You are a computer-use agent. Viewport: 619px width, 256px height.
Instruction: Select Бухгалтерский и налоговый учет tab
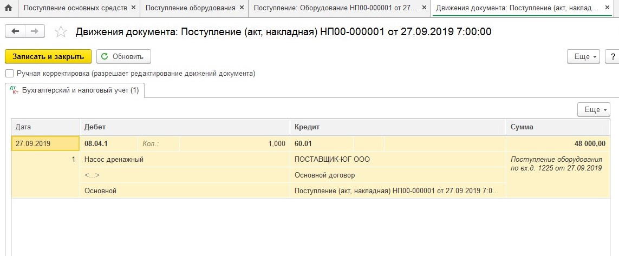(x=75, y=90)
